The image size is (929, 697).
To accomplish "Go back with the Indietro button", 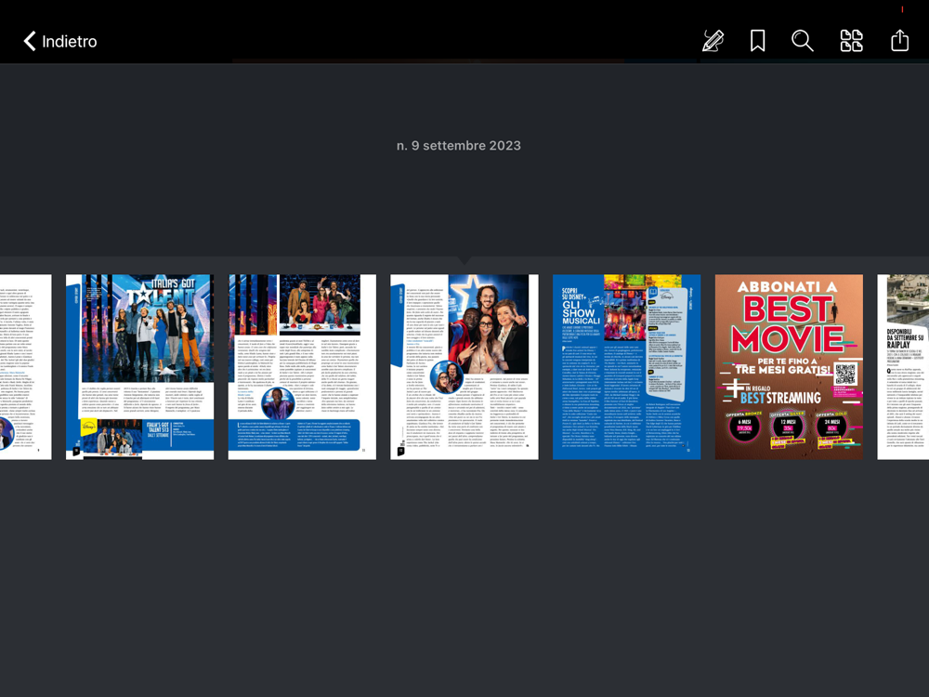I will point(59,41).
